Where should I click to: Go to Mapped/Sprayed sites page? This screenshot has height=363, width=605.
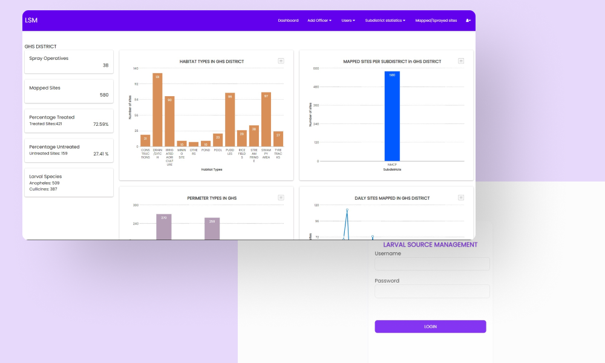(x=436, y=21)
